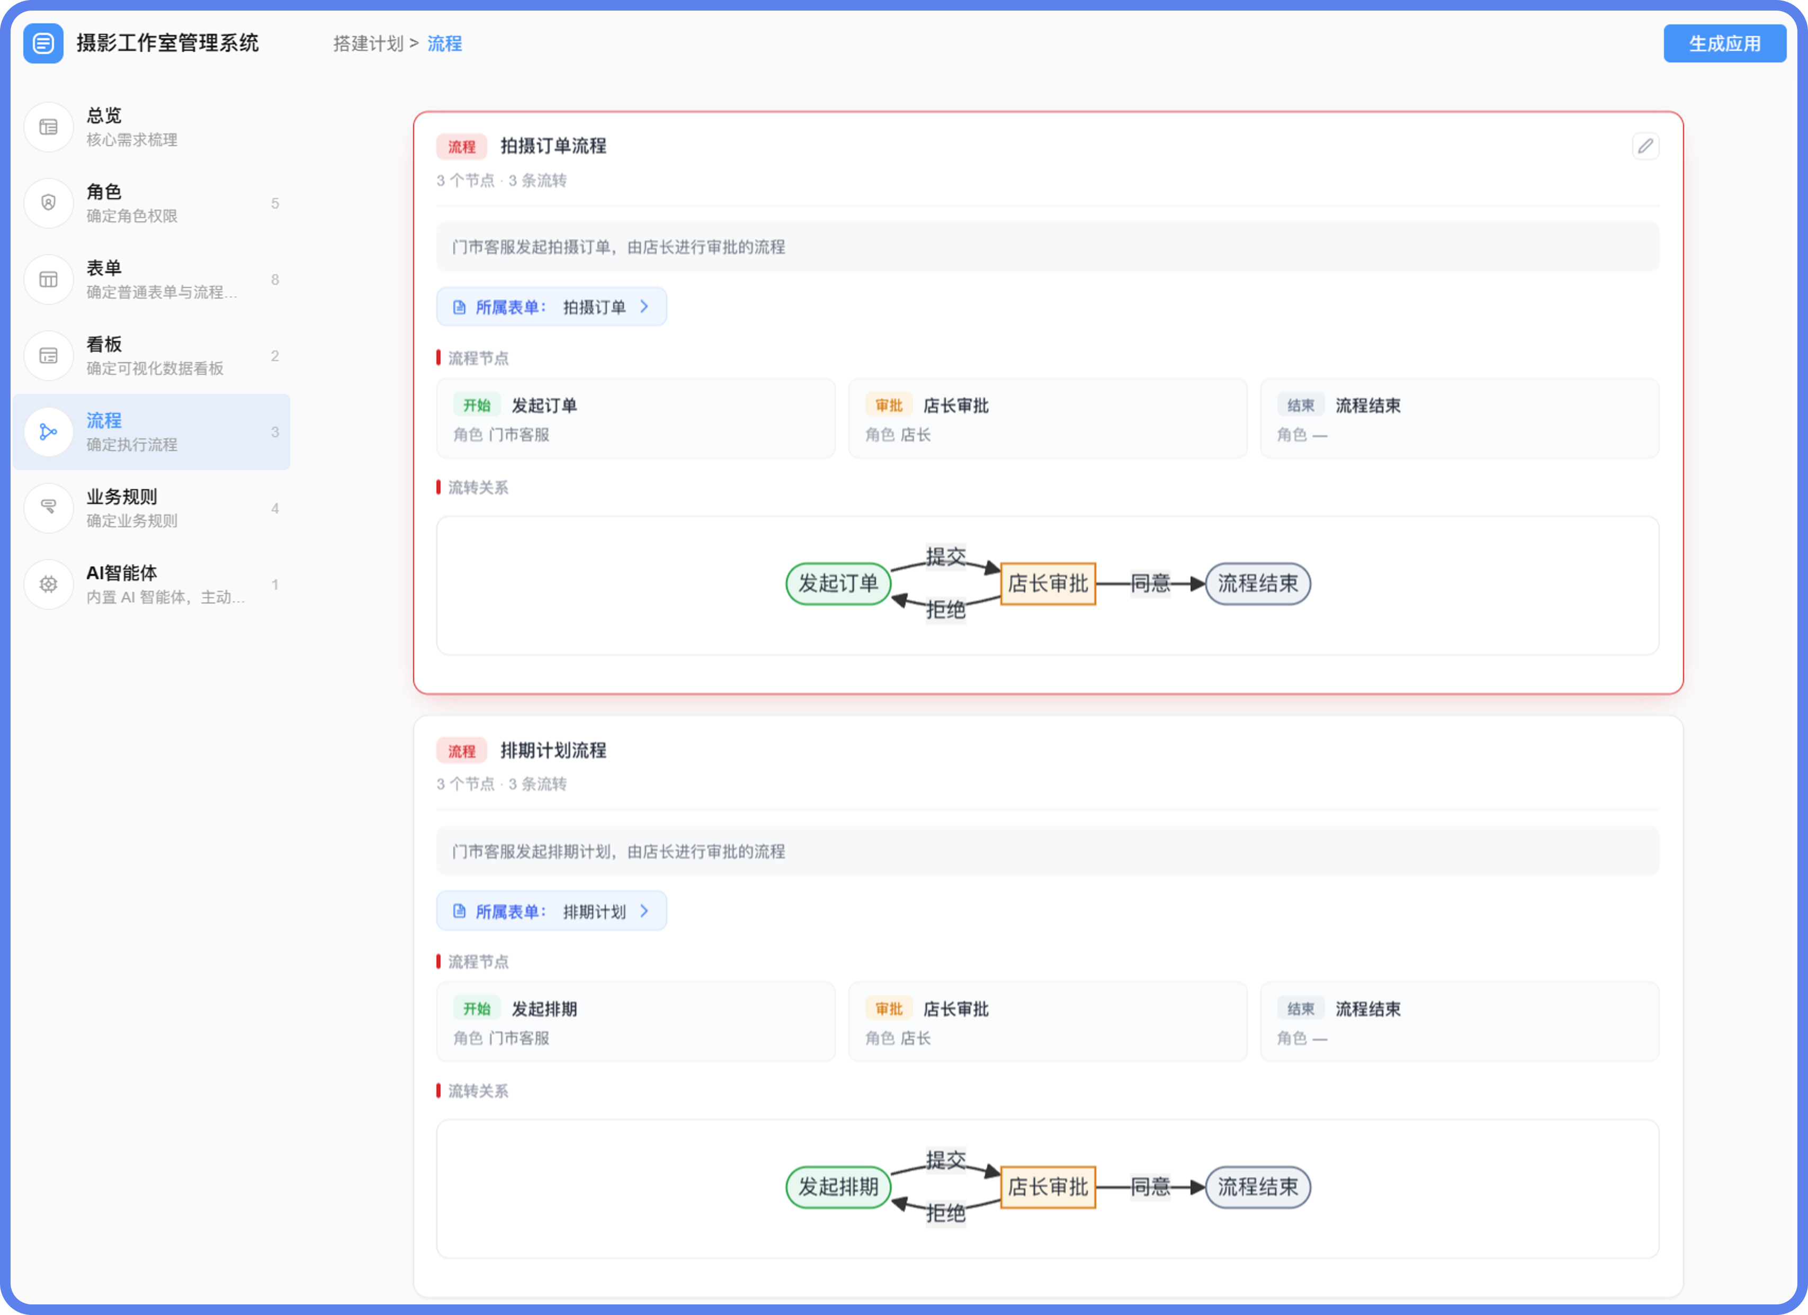The image size is (1808, 1315).
Task: Open 拍摄订单 form via its chevron arrow
Action: click(x=644, y=307)
